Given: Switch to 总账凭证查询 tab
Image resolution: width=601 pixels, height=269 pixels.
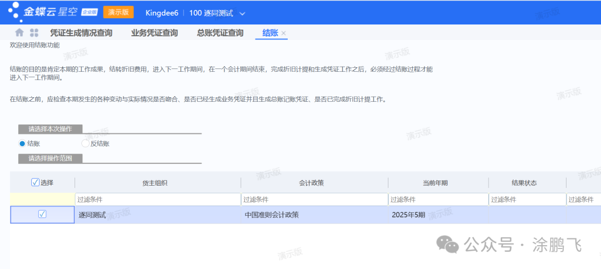Looking at the screenshot, I should [x=220, y=33].
